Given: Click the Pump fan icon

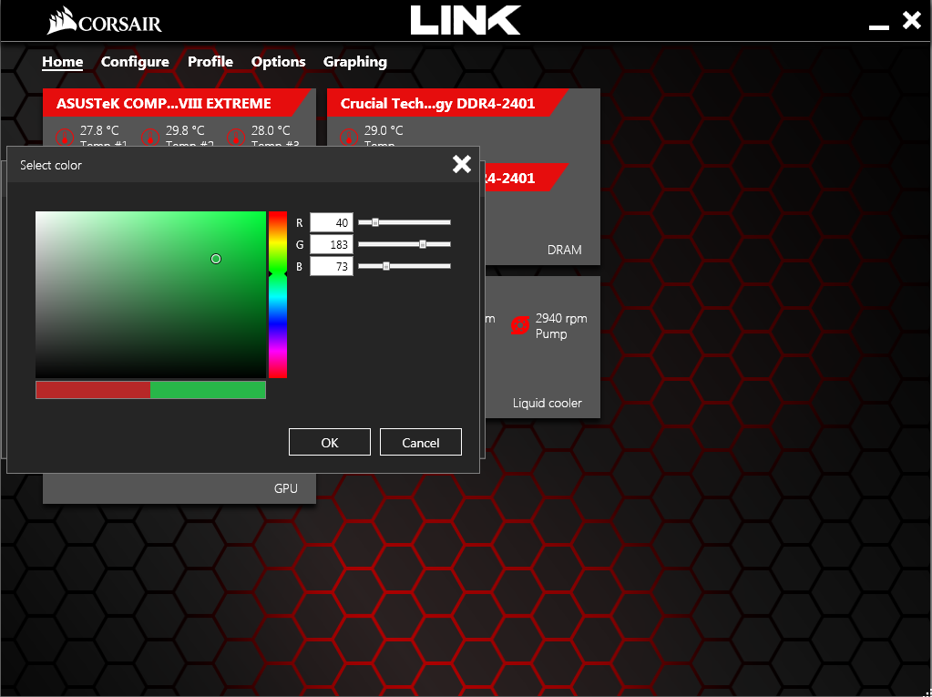Looking at the screenshot, I should [x=520, y=325].
